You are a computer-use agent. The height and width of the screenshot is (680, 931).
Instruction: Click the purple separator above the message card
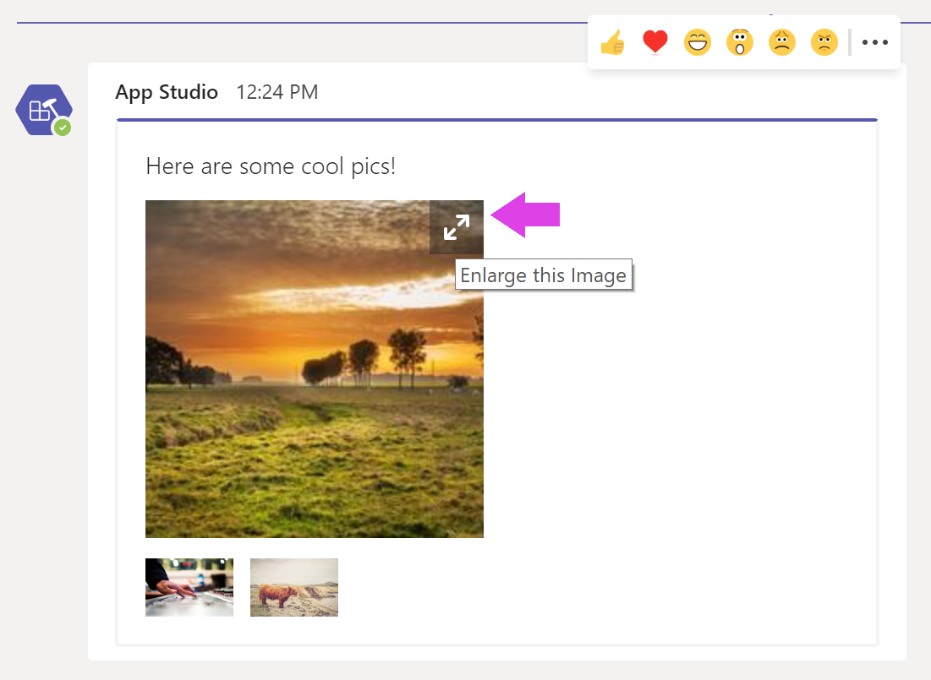click(x=496, y=121)
